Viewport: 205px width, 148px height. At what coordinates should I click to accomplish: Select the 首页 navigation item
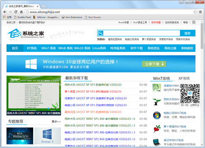15,48
